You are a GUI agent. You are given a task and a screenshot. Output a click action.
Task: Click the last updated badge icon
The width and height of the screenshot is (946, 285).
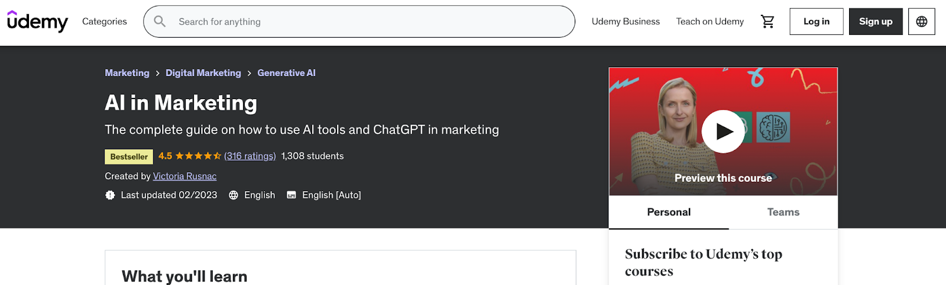(110, 195)
